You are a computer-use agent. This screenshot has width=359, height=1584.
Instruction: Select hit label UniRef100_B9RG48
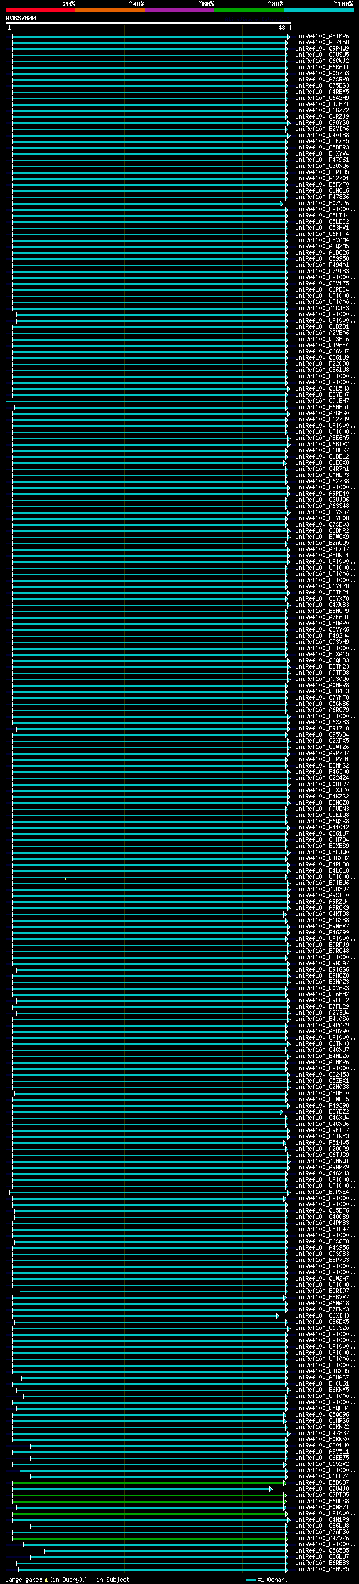click(321, 951)
